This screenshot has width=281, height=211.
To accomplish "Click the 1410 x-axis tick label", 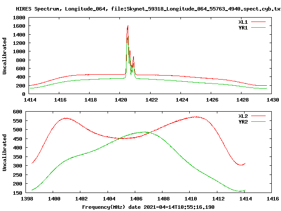I will pos(191,199).
